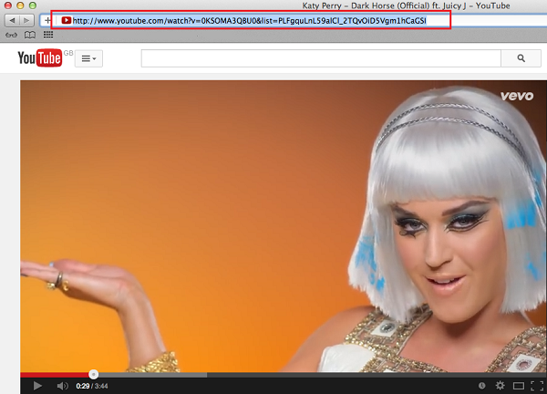
Task: Click the magnifying glass search button
Action: click(x=521, y=58)
